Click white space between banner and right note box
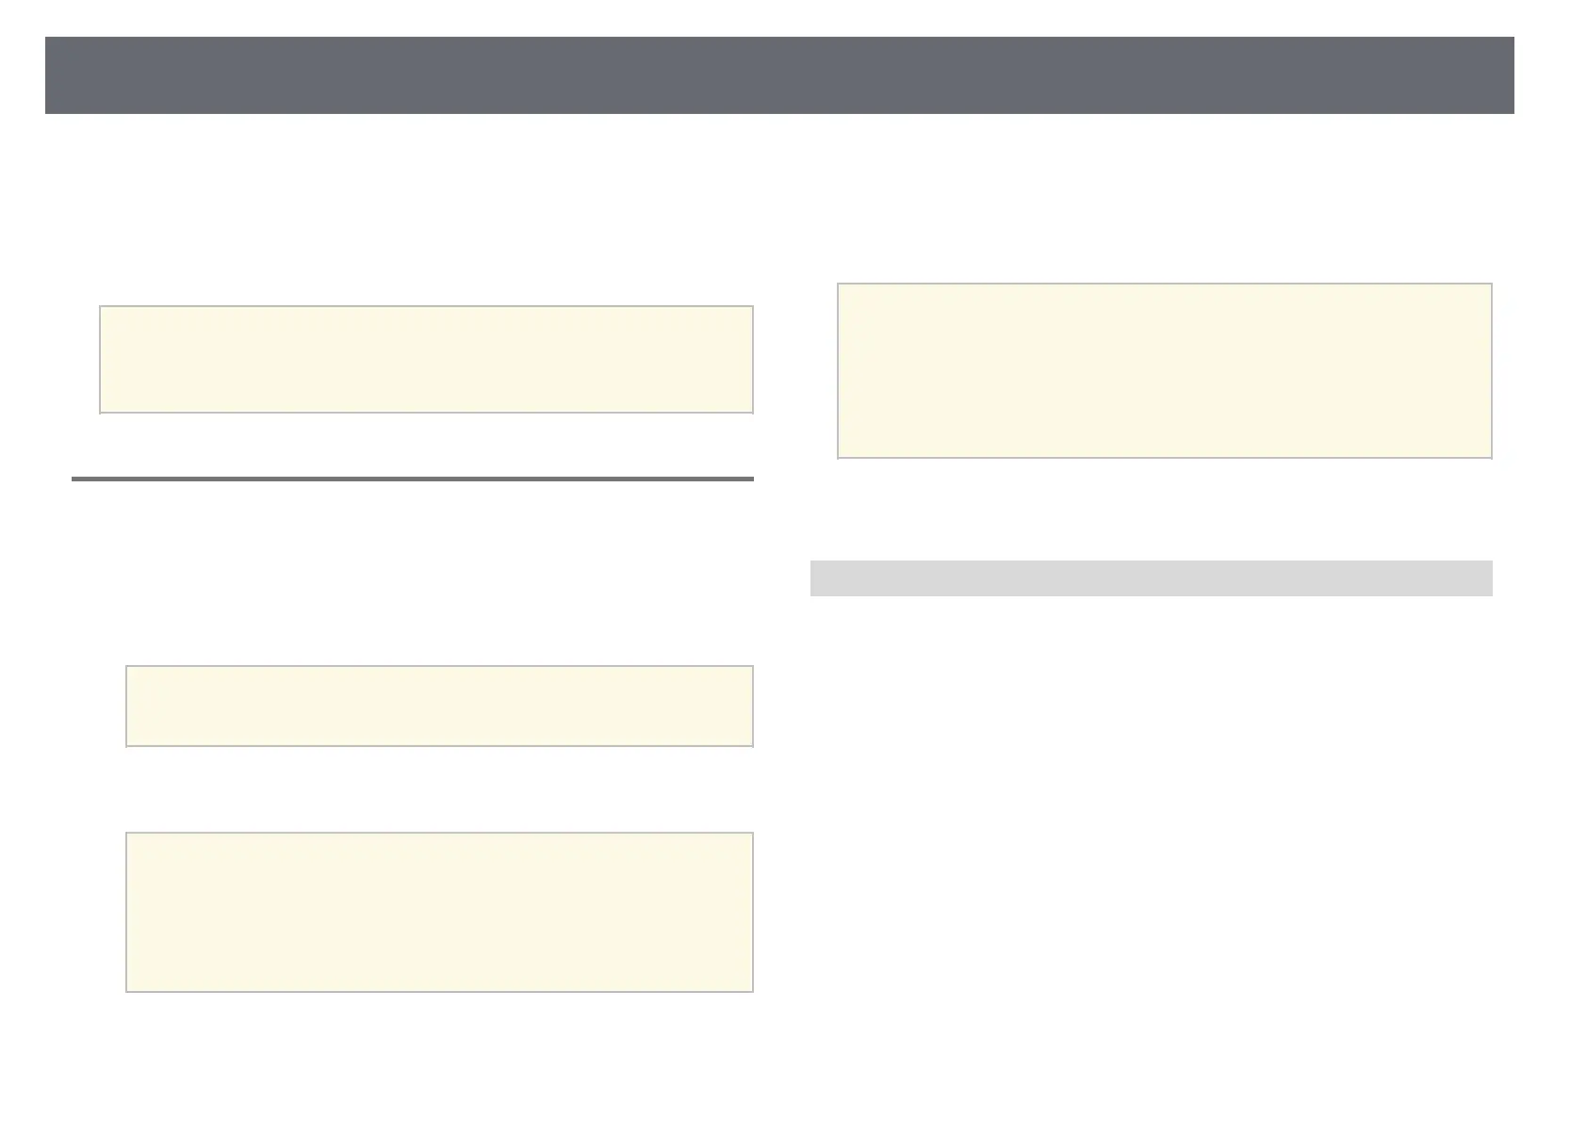 [1165, 198]
